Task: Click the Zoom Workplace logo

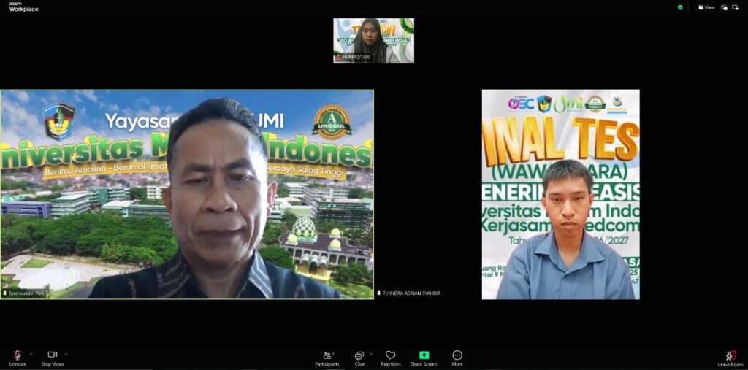Action: point(23,7)
